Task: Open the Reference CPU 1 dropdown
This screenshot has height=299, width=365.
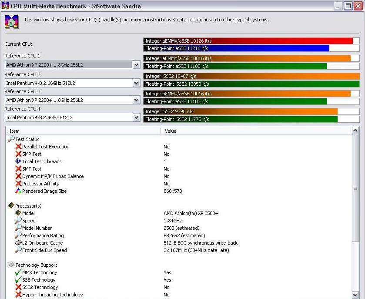Action: coord(136,65)
